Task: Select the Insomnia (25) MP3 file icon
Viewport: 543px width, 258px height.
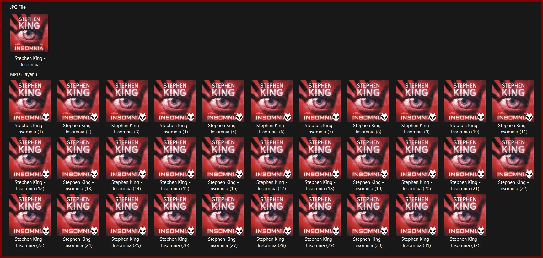Action: 127,215
